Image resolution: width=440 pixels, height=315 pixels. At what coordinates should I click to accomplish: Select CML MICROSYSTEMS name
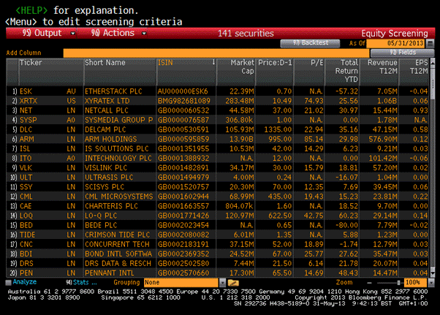click(119, 197)
